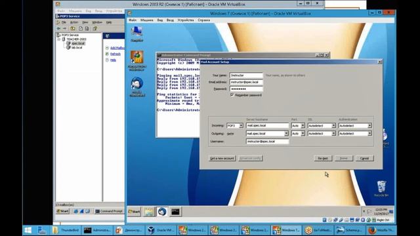Screen dimensions: 420x236
Task: Click Add Mailbox link in POP3 Service
Action: (117, 48)
